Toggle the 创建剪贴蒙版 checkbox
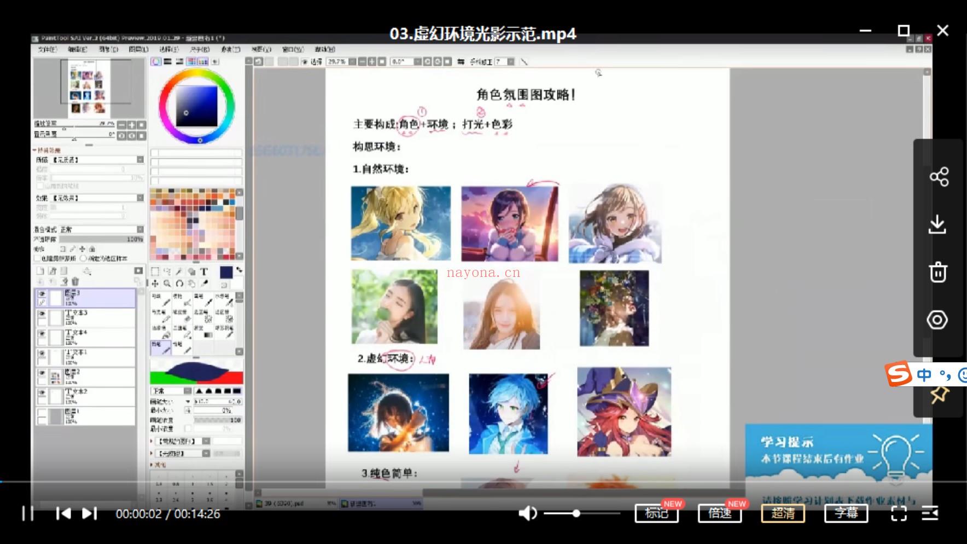Screen dimensions: 967x544 38,258
